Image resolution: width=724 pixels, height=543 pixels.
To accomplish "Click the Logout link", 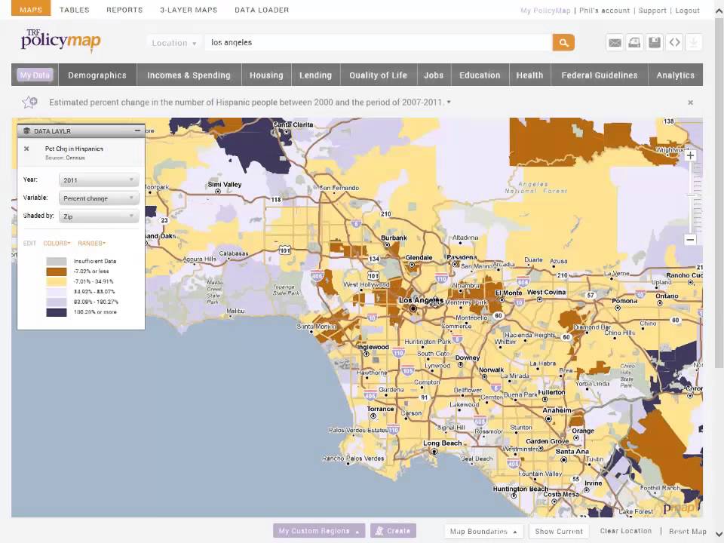I will [x=688, y=10].
